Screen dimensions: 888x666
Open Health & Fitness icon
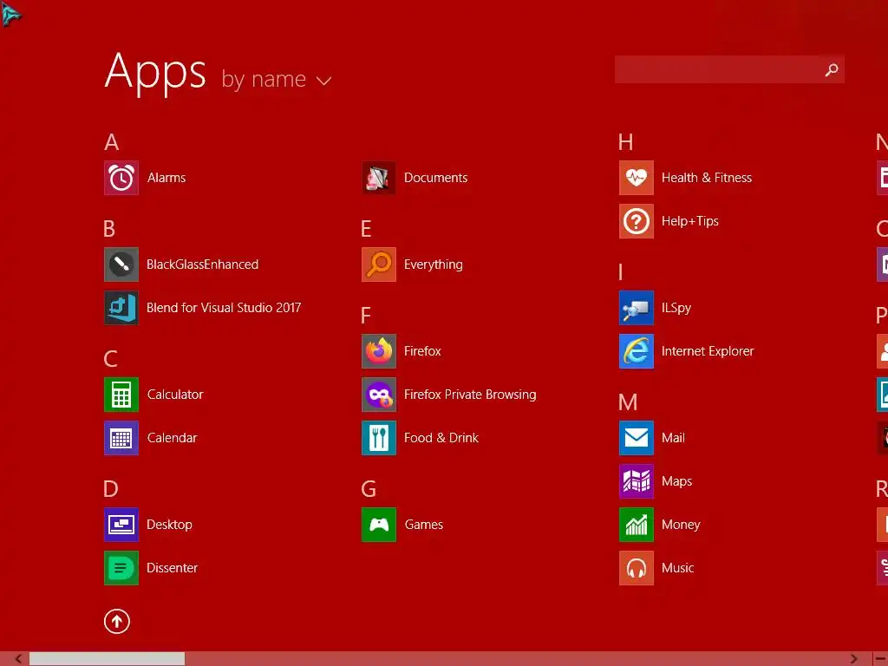coord(637,178)
